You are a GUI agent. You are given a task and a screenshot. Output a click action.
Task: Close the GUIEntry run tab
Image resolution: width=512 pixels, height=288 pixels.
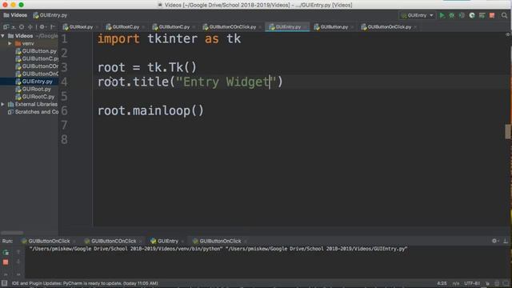click(182, 242)
